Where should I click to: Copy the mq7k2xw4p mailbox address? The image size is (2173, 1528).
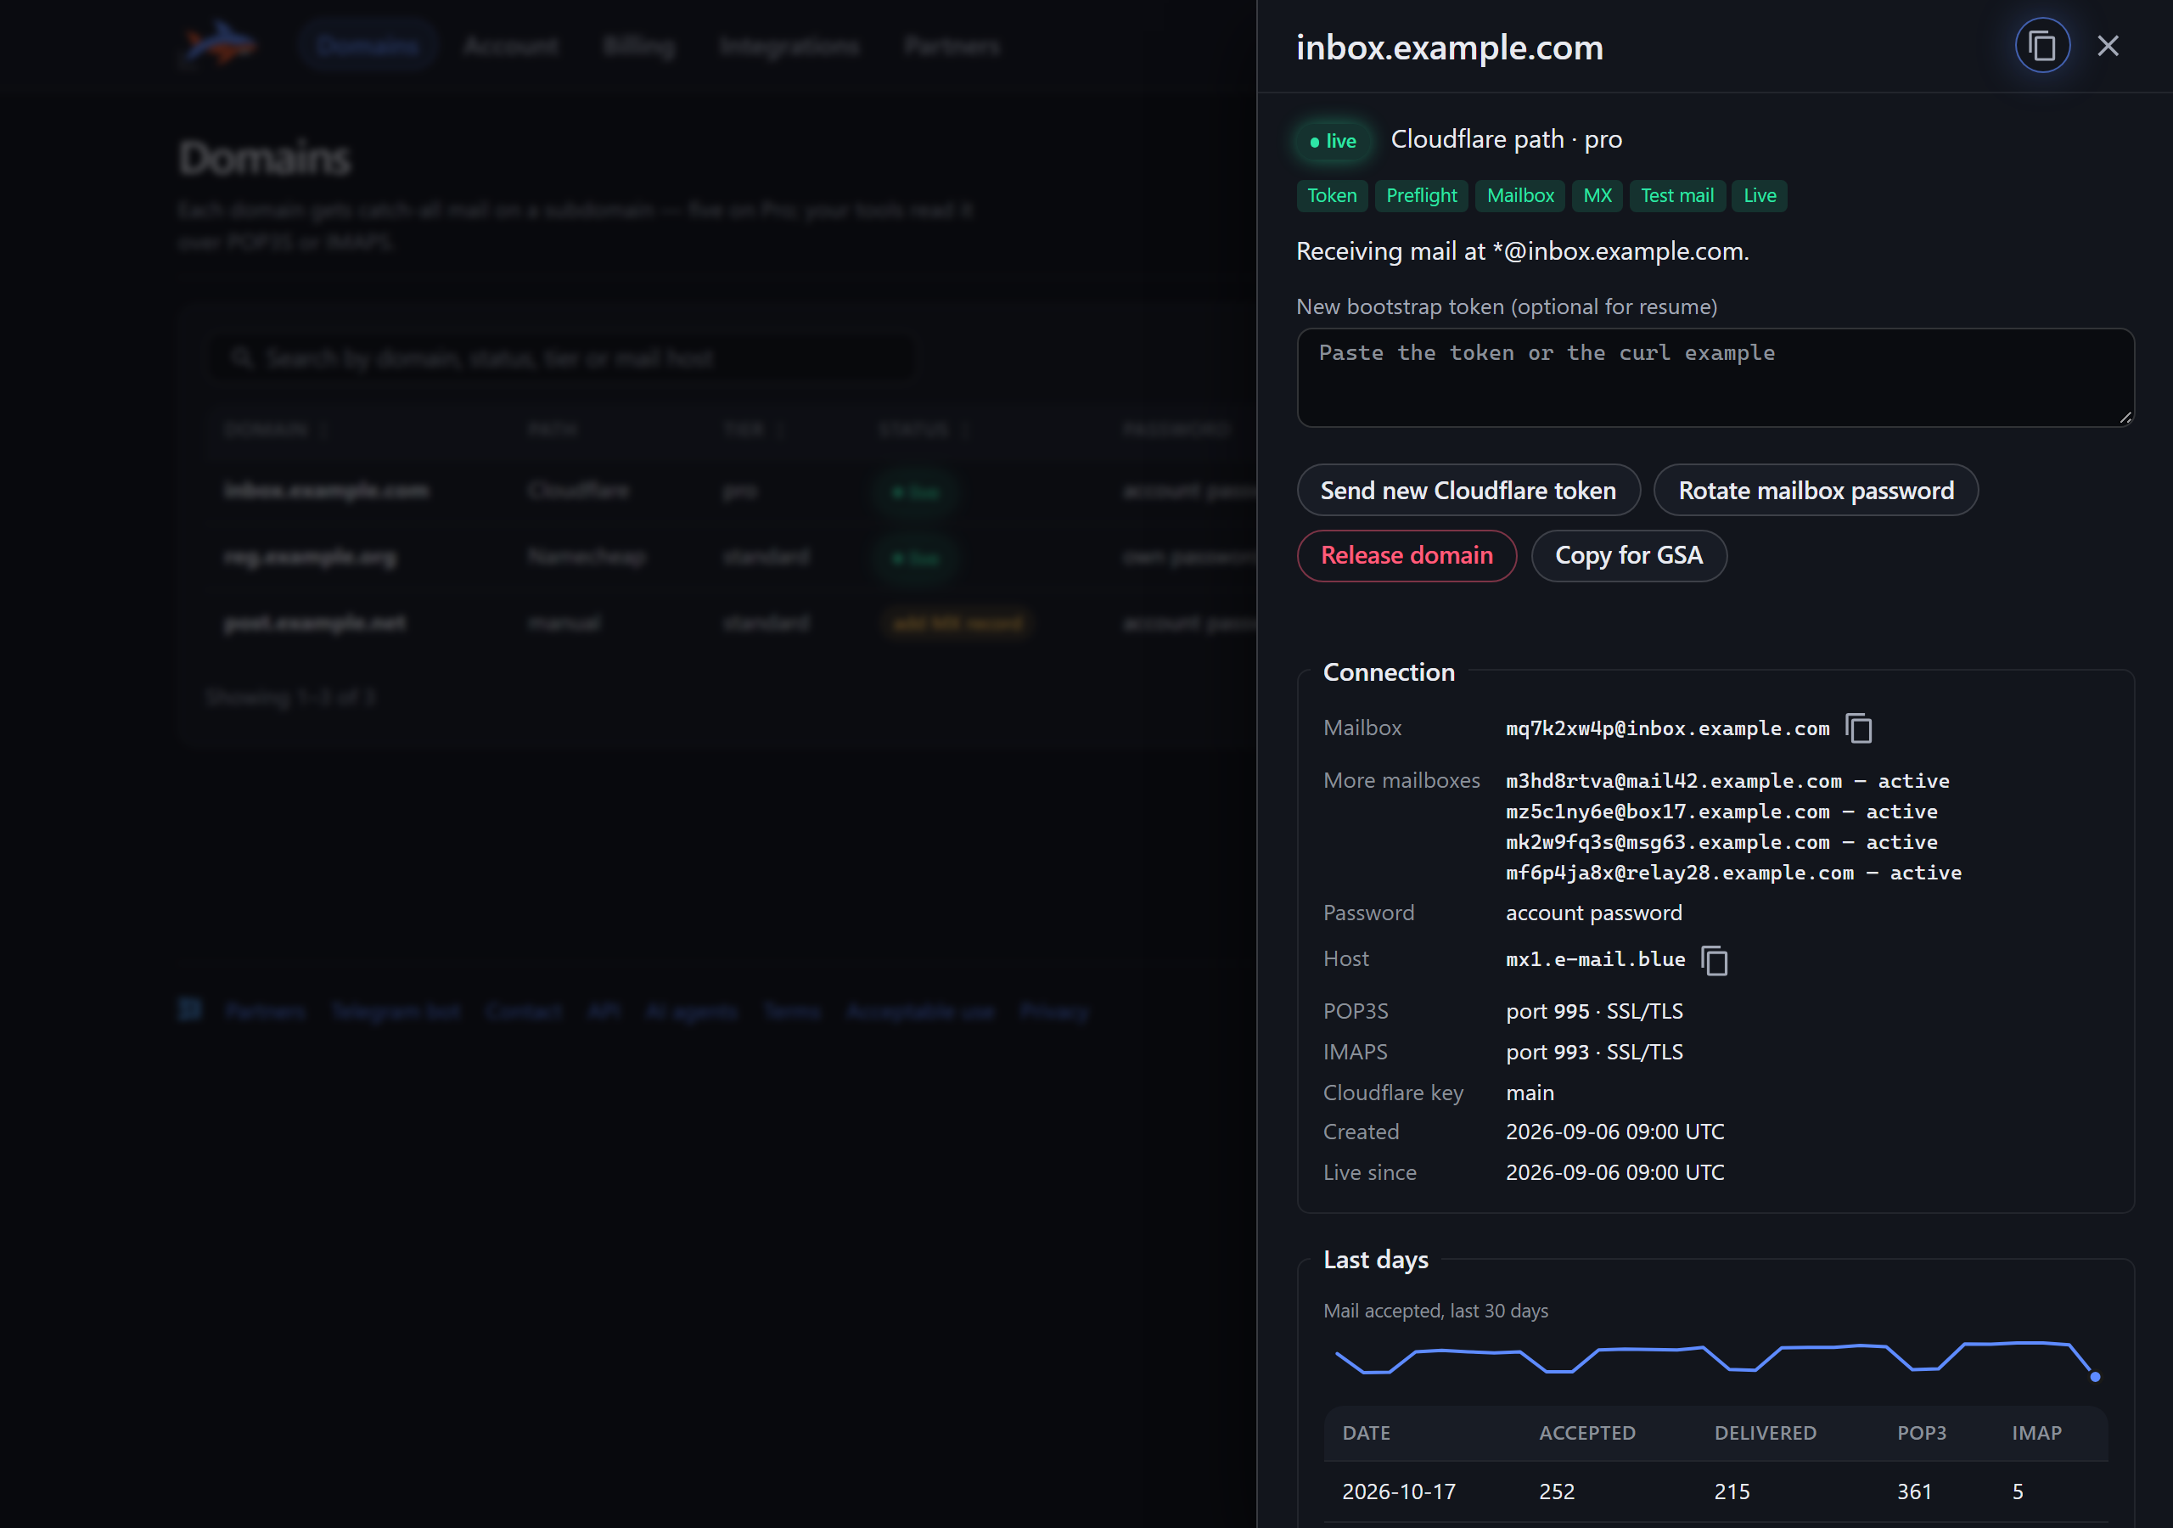(x=1859, y=728)
